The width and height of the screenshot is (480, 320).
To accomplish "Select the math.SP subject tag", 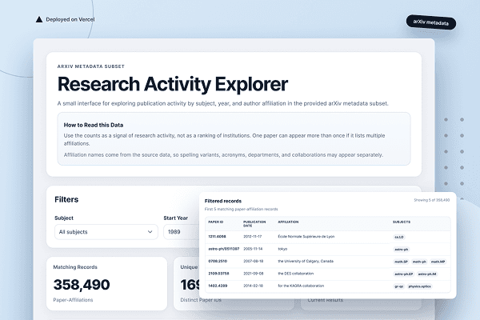I will pyautogui.click(x=401, y=262).
